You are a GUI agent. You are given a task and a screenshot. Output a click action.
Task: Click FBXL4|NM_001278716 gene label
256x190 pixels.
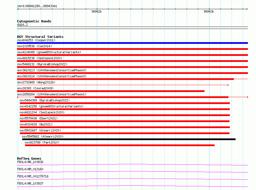(x=33, y=176)
